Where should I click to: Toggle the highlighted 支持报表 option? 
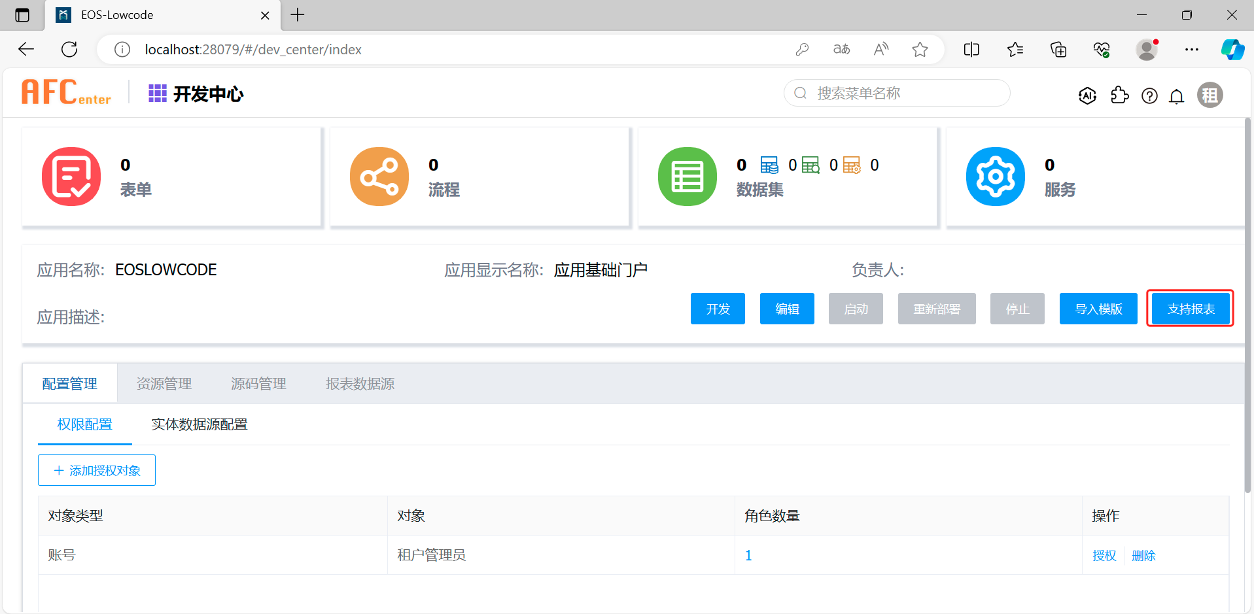coord(1190,308)
